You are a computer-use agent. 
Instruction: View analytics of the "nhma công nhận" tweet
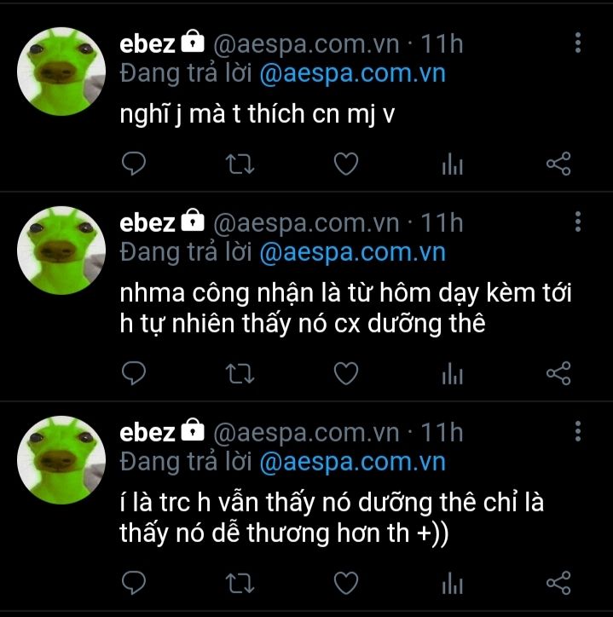pyautogui.click(x=453, y=372)
